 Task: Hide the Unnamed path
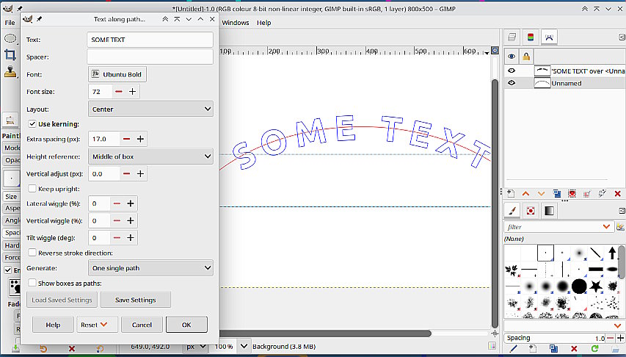pyautogui.click(x=511, y=83)
